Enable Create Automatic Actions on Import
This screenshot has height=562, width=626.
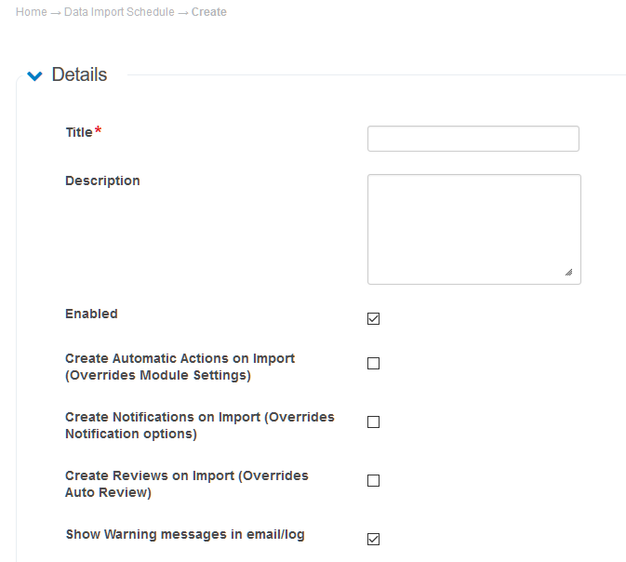click(x=374, y=364)
